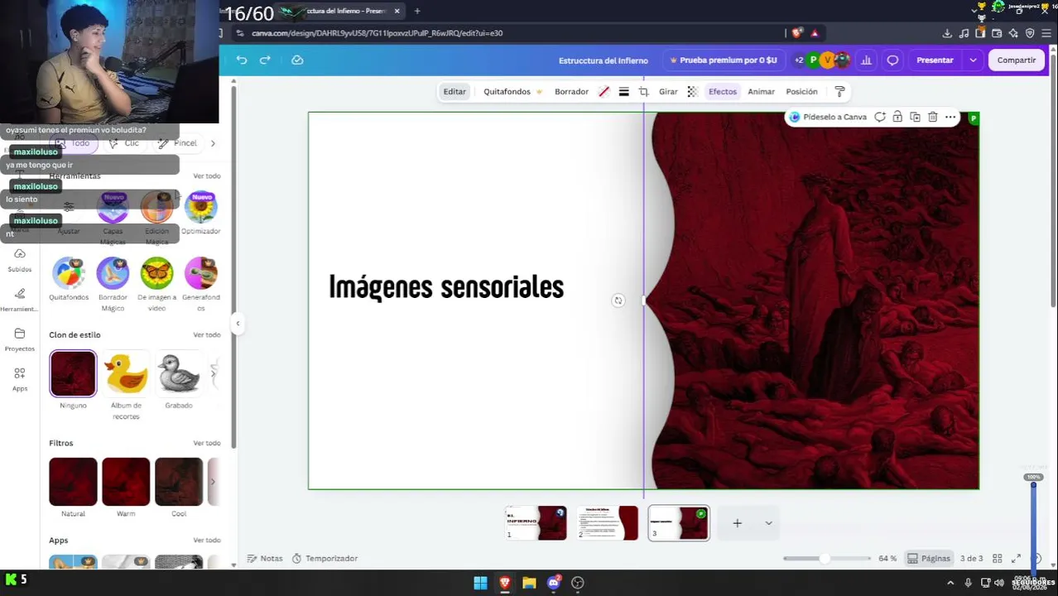Open Apps in the side panel

tap(20, 379)
